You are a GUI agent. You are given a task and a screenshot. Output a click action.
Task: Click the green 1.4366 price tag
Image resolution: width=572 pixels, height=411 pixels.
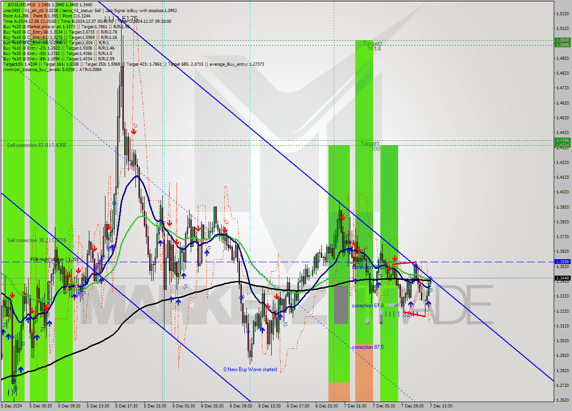pyautogui.click(x=562, y=140)
